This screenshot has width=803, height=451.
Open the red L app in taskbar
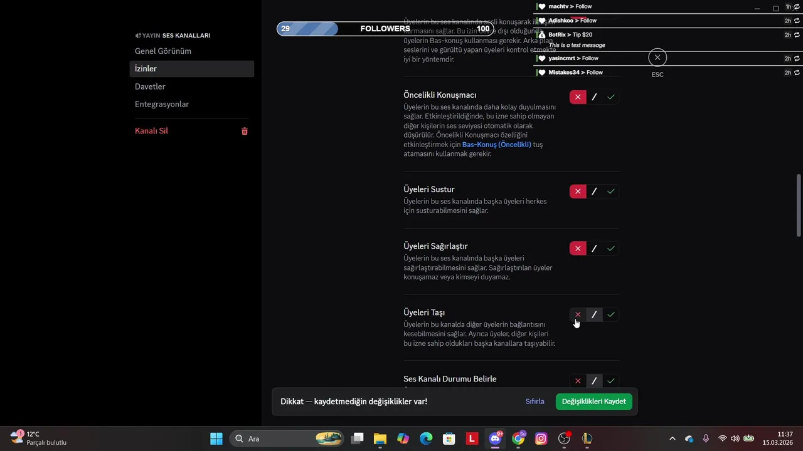coord(472,438)
